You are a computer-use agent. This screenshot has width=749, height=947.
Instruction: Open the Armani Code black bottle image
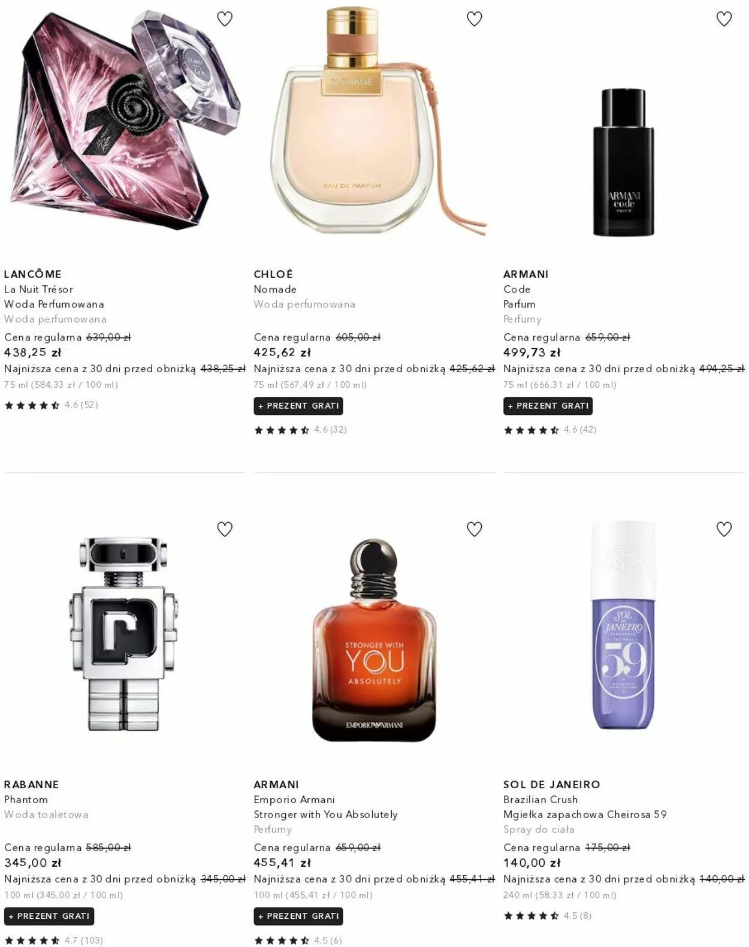[623, 162]
